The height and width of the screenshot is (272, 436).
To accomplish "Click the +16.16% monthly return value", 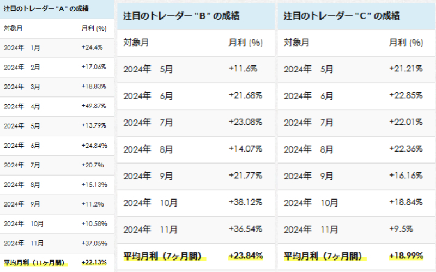I will point(405,176).
